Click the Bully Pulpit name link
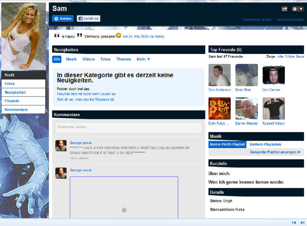 point(218,123)
